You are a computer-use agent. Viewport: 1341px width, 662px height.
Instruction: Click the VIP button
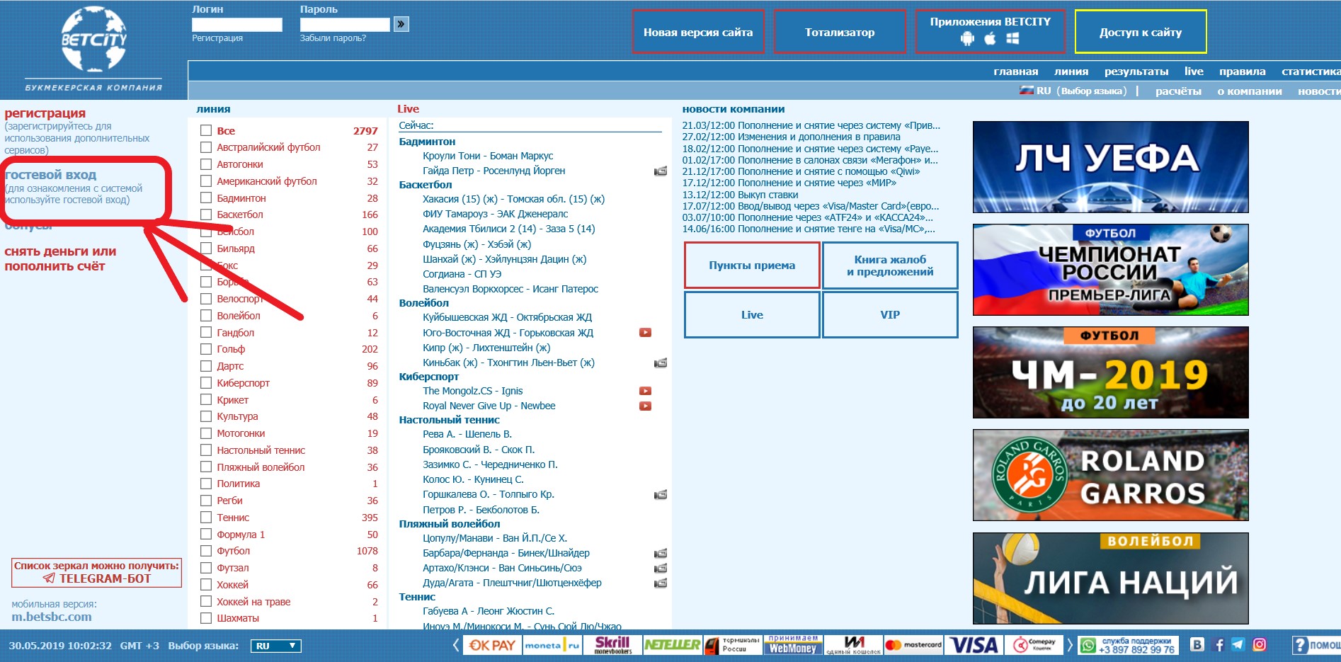890,314
